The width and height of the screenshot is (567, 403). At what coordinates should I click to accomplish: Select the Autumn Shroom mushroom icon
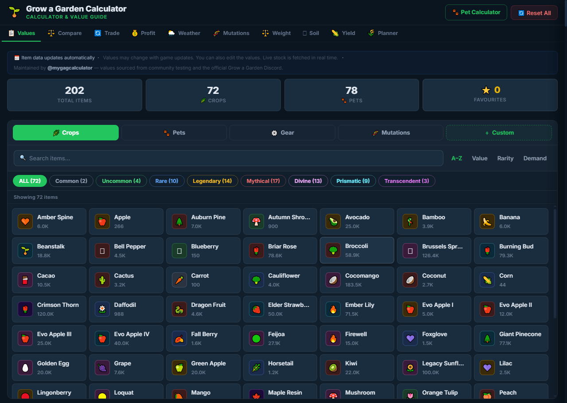(x=256, y=221)
